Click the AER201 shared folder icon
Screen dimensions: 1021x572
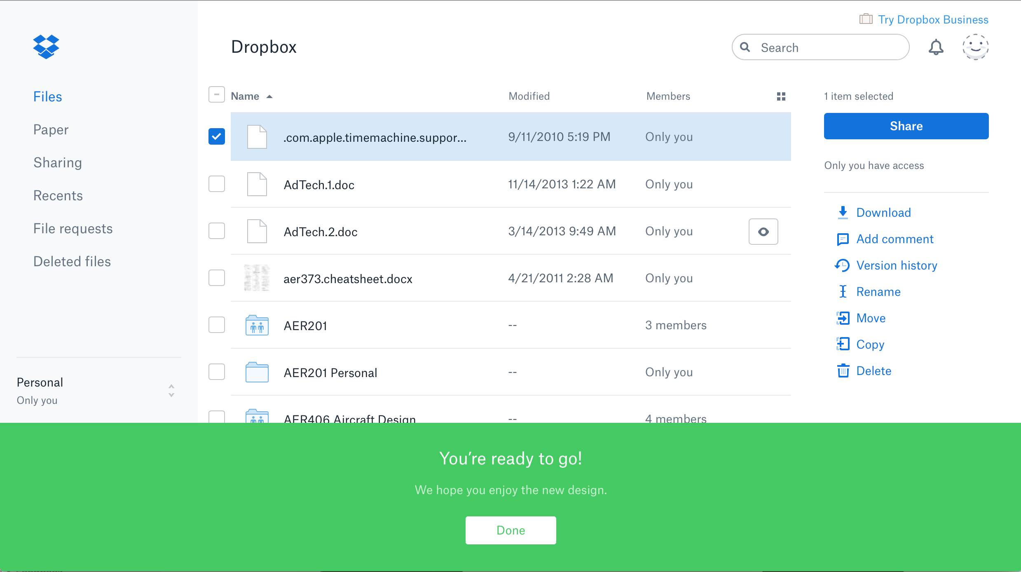click(257, 326)
